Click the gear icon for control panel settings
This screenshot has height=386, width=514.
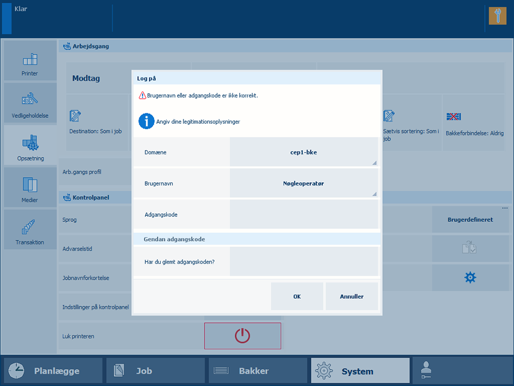click(470, 278)
